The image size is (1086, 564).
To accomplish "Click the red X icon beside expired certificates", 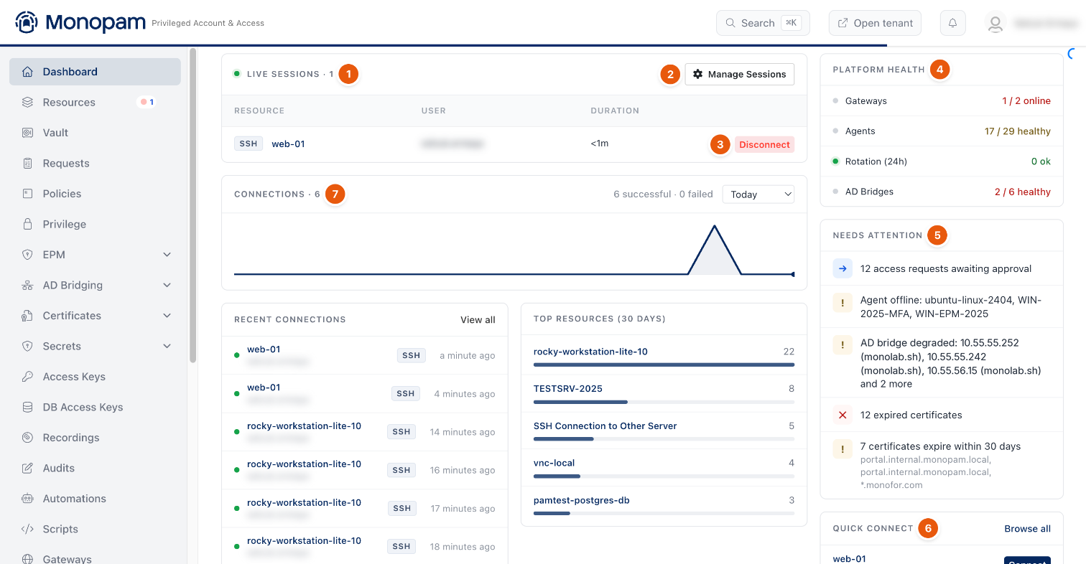I will 843,415.
